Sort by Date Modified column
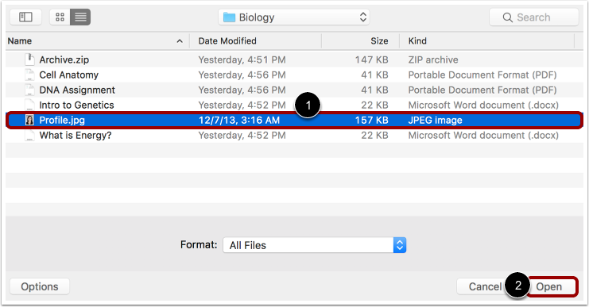Screen dimensions: 589x307 coord(227,41)
